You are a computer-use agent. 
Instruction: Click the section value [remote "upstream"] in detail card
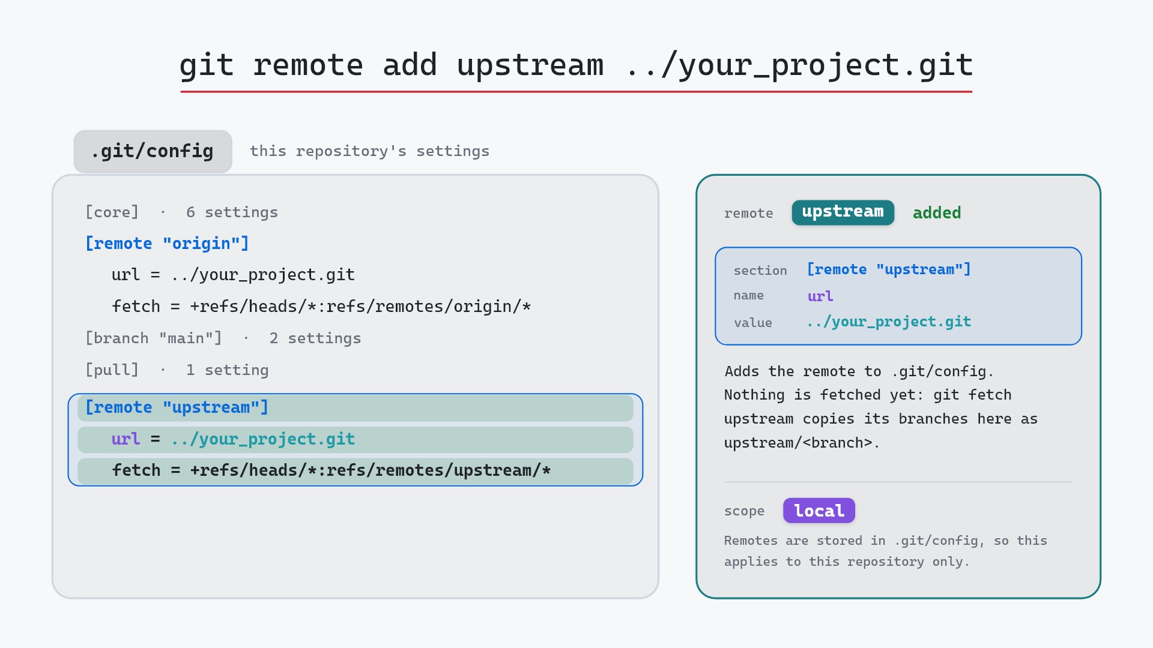tap(889, 270)
